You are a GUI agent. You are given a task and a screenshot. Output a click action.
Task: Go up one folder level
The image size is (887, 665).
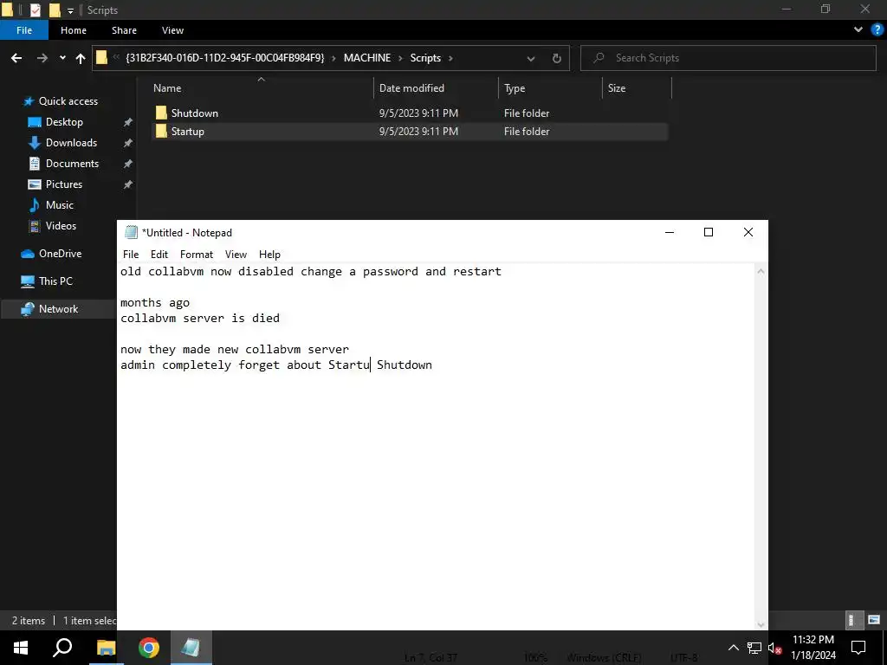tap(81, 58)
